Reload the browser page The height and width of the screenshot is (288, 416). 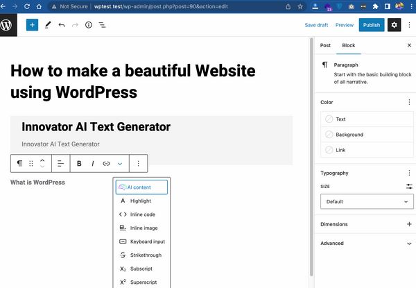click(27, 6)
